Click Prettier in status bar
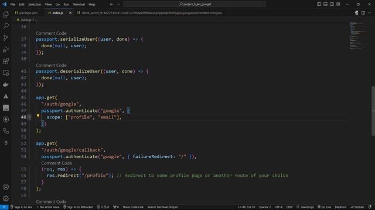375x210 pixels. 357,207
